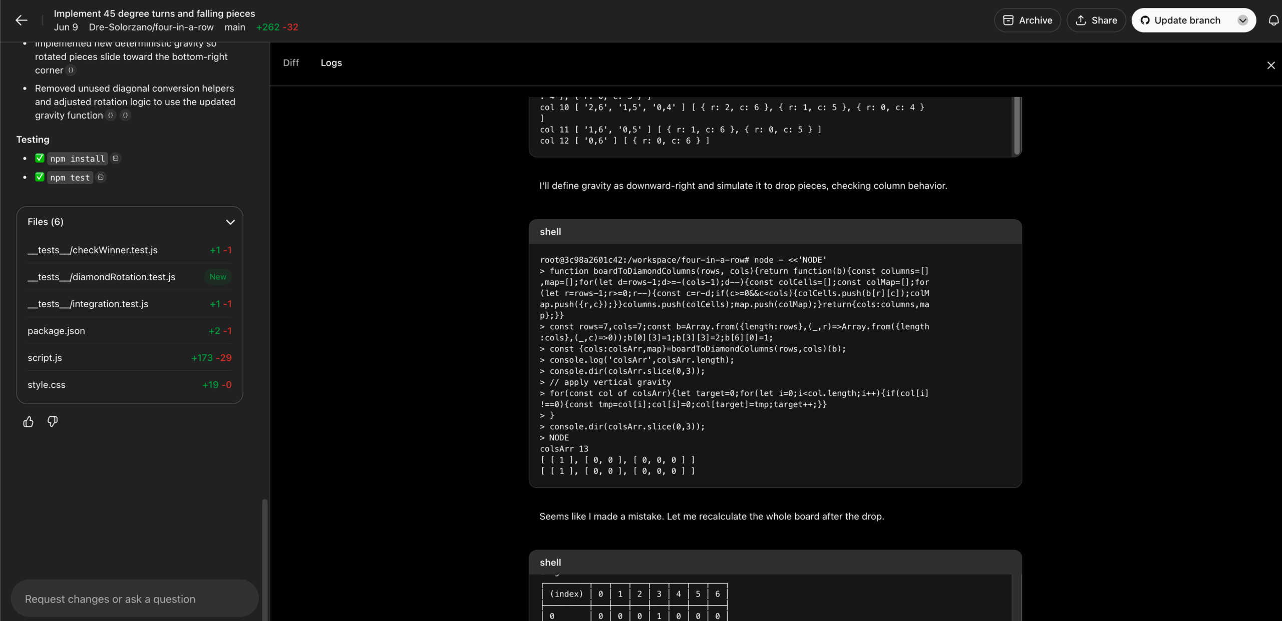Click 'I'll define gravity as downward-right' message
The image size is (1282, 621).
tap(743, 186)
